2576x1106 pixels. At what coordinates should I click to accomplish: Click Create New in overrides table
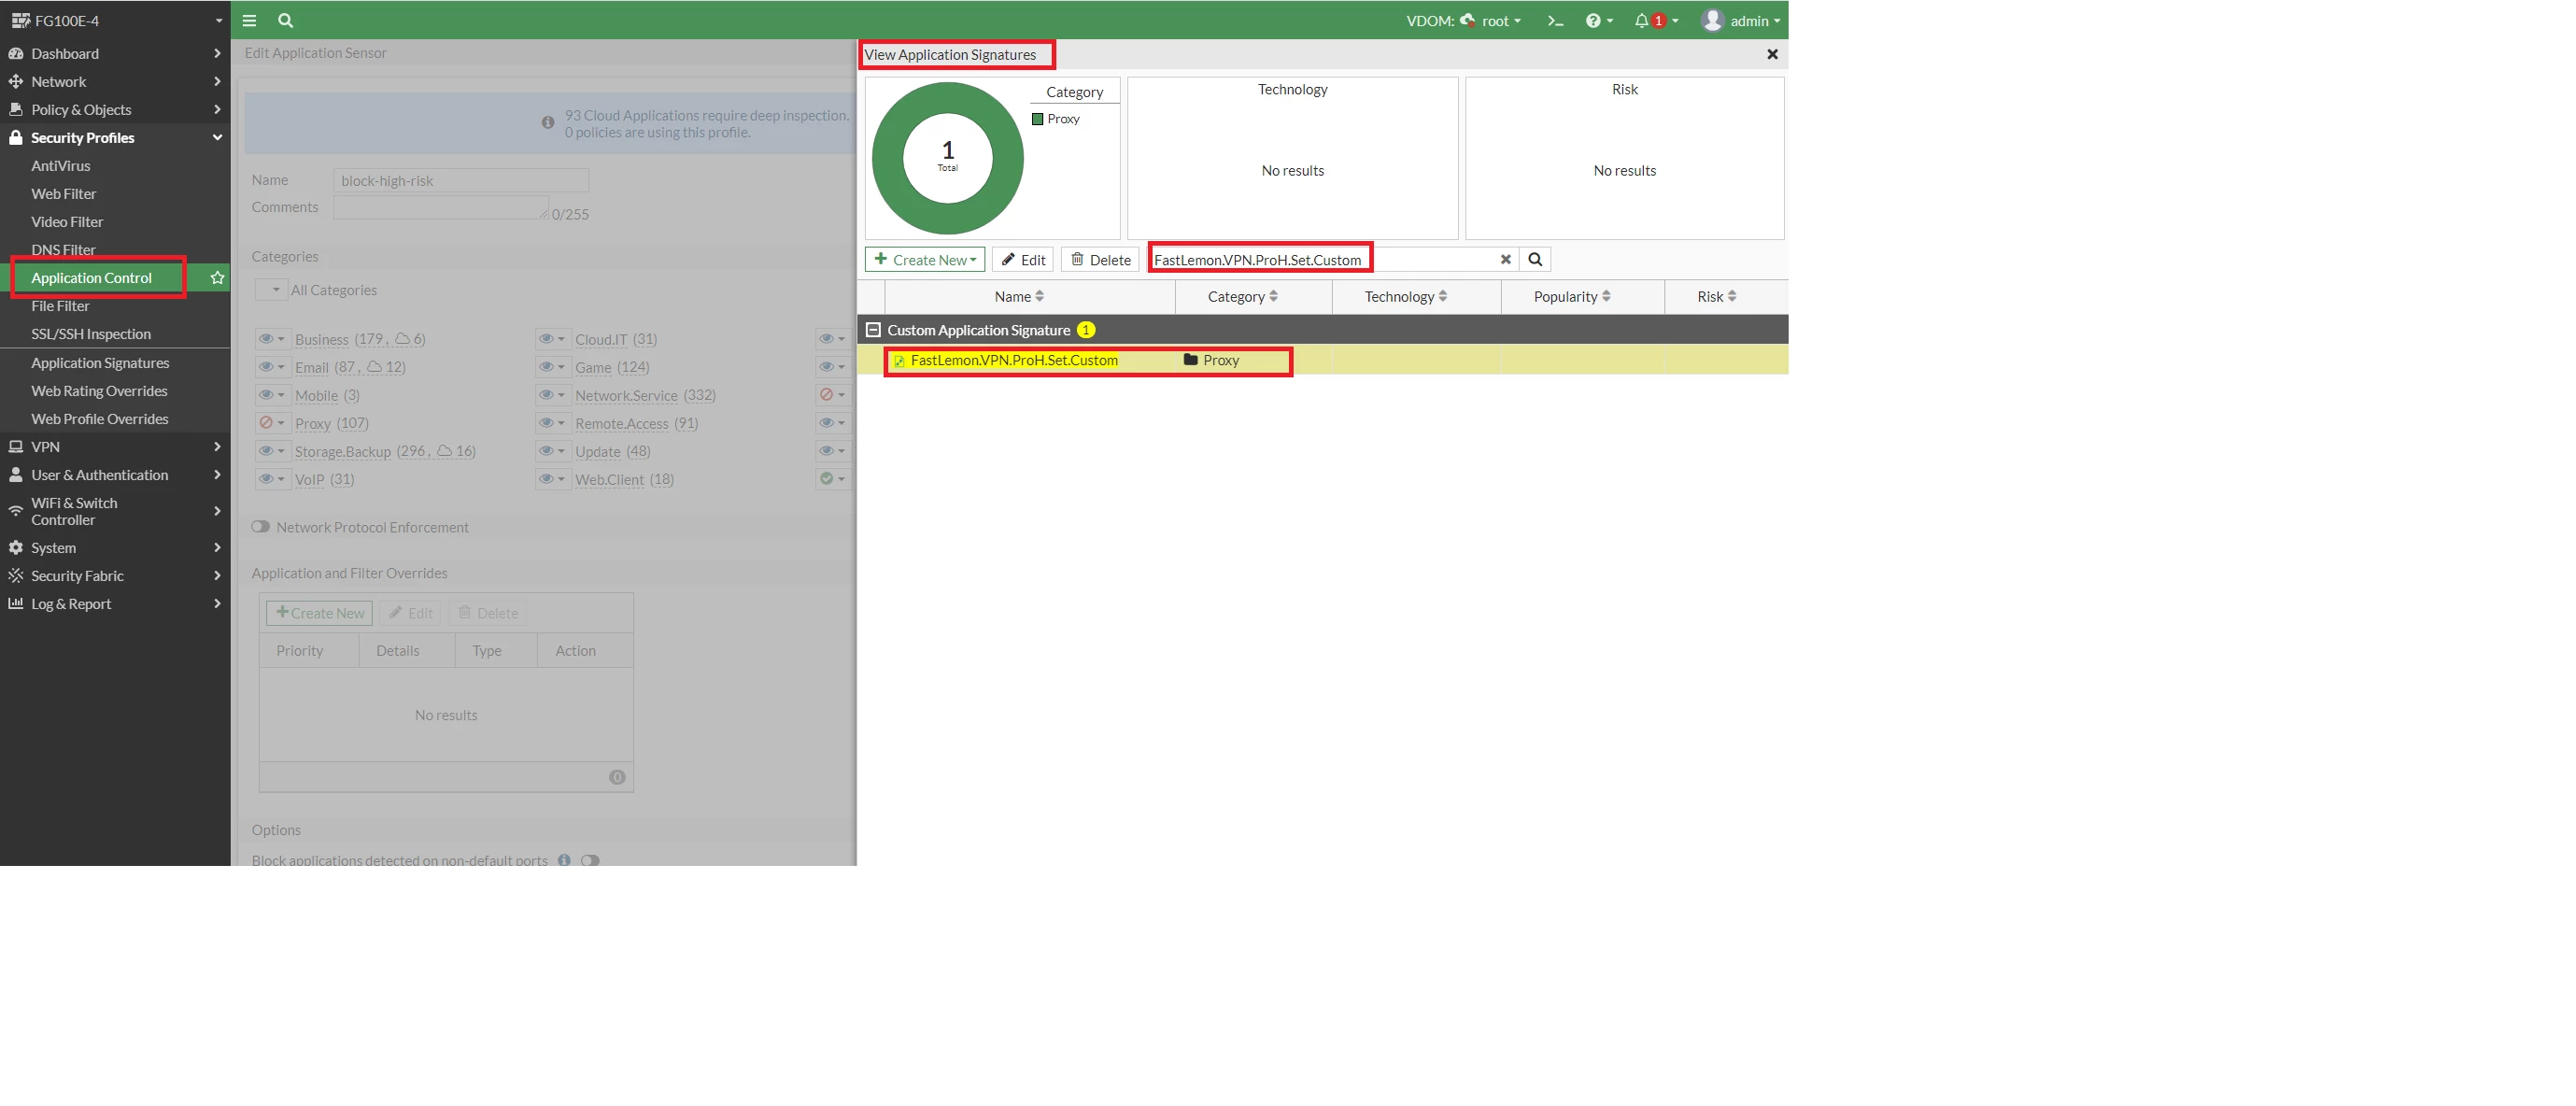click(320, 613)
